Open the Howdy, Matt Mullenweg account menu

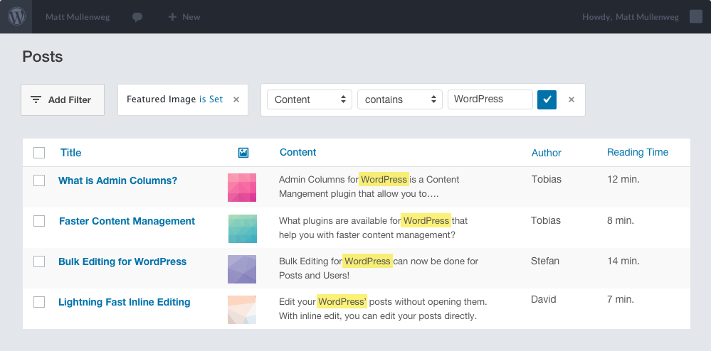pos(631,17)
